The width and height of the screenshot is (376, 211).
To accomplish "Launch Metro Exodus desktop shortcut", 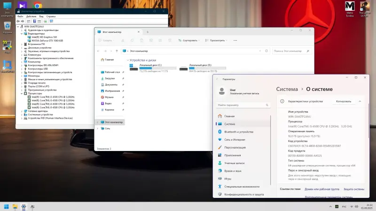I will (x=350, y=9).
